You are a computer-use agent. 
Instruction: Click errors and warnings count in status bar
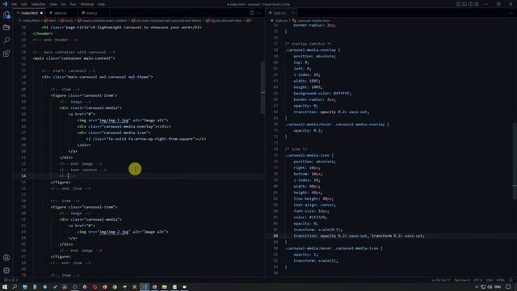(11, 280)
